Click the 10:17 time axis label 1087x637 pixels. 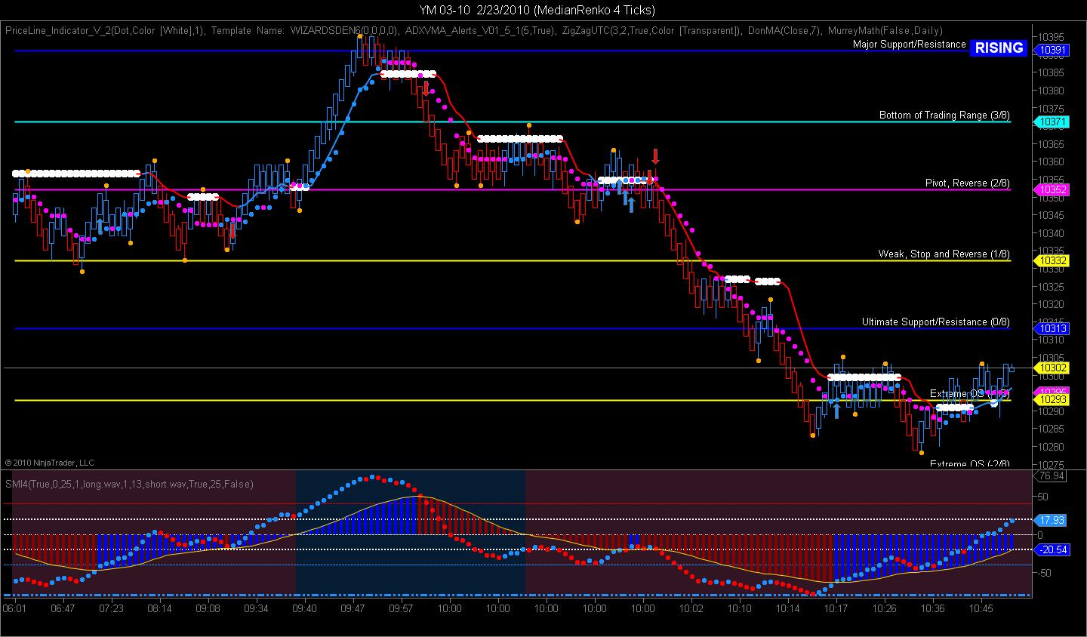(836, 608)
